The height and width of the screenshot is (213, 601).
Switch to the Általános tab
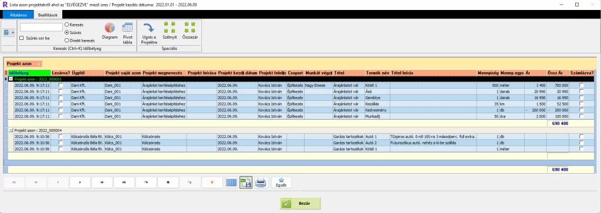[18, 15]
